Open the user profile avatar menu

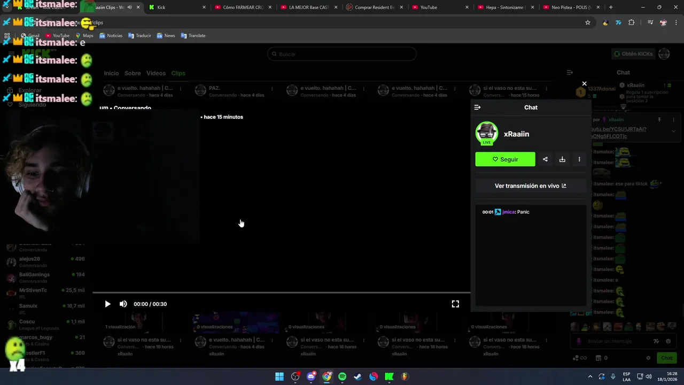click(664, 54)
